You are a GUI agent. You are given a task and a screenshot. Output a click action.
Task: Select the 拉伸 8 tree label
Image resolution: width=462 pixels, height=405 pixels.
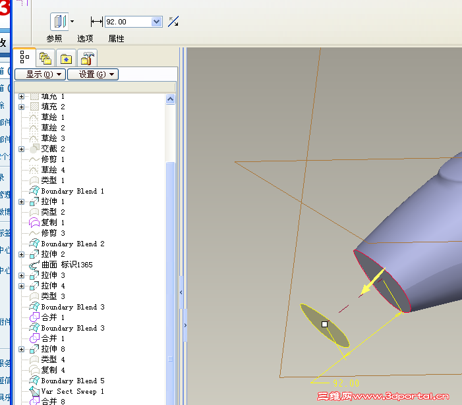[53, 349]
